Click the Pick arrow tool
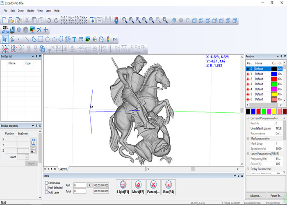The height and width of the screenshot is (205, 287). [x=5, y=39]
